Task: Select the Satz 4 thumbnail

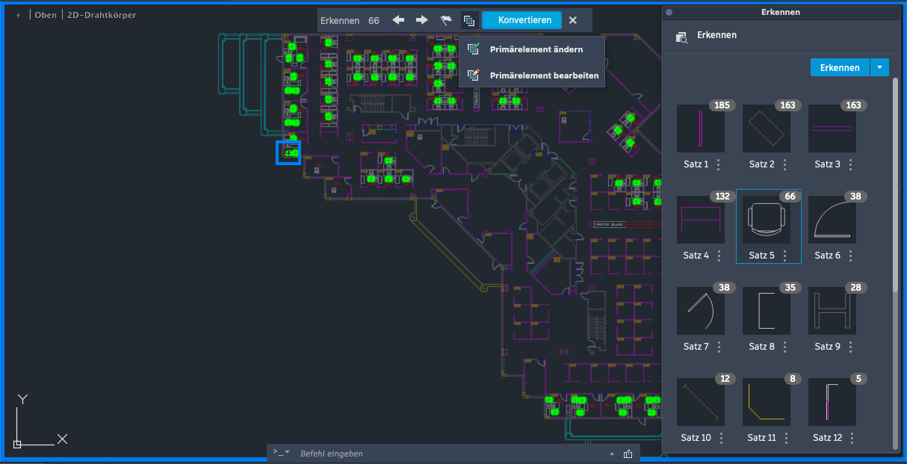Action: [x=701, y=220]
